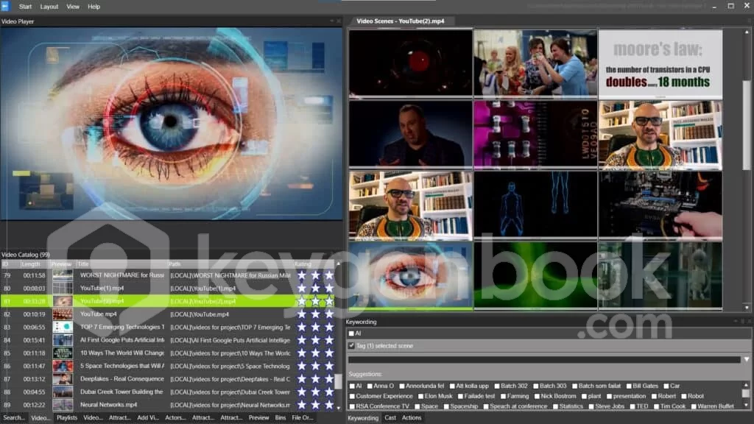Click preview thumbnail of TOP 7 Emerging Technologies
The width and height of the screenshot is (754, 424).
click(63, 327)
